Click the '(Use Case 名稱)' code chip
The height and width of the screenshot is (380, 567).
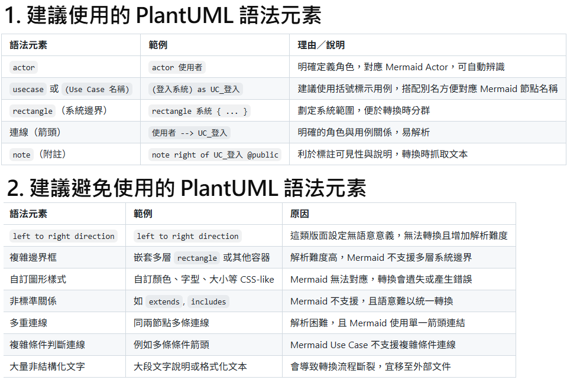click(97, 89)
